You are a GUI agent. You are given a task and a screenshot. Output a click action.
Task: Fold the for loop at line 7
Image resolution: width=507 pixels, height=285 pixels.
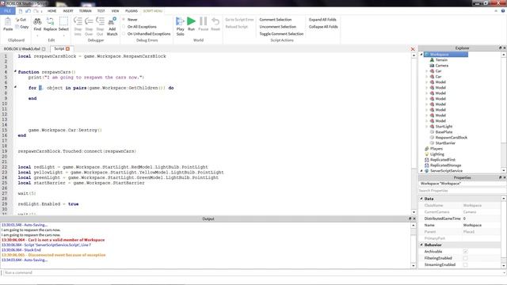pos(15,87)
